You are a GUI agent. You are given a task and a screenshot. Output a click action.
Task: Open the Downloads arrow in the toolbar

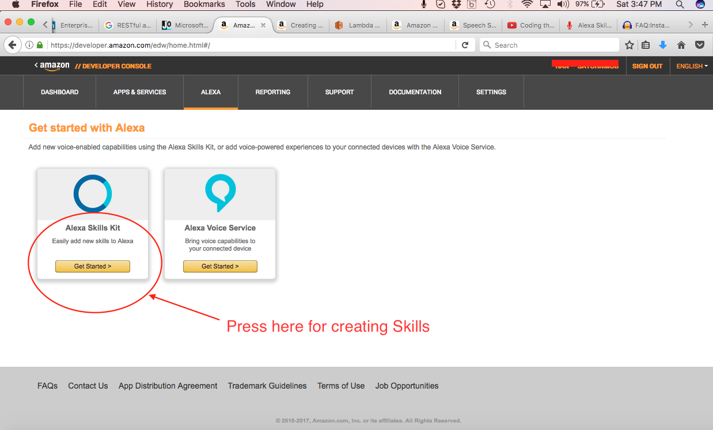(x=663, y=44)
